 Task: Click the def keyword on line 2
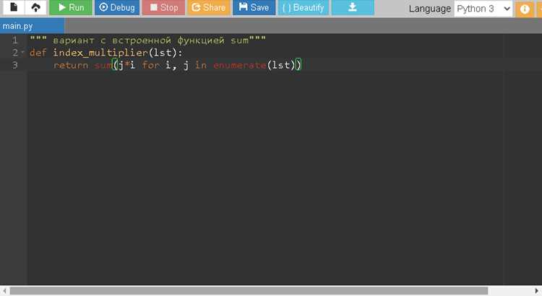[38, 53]
